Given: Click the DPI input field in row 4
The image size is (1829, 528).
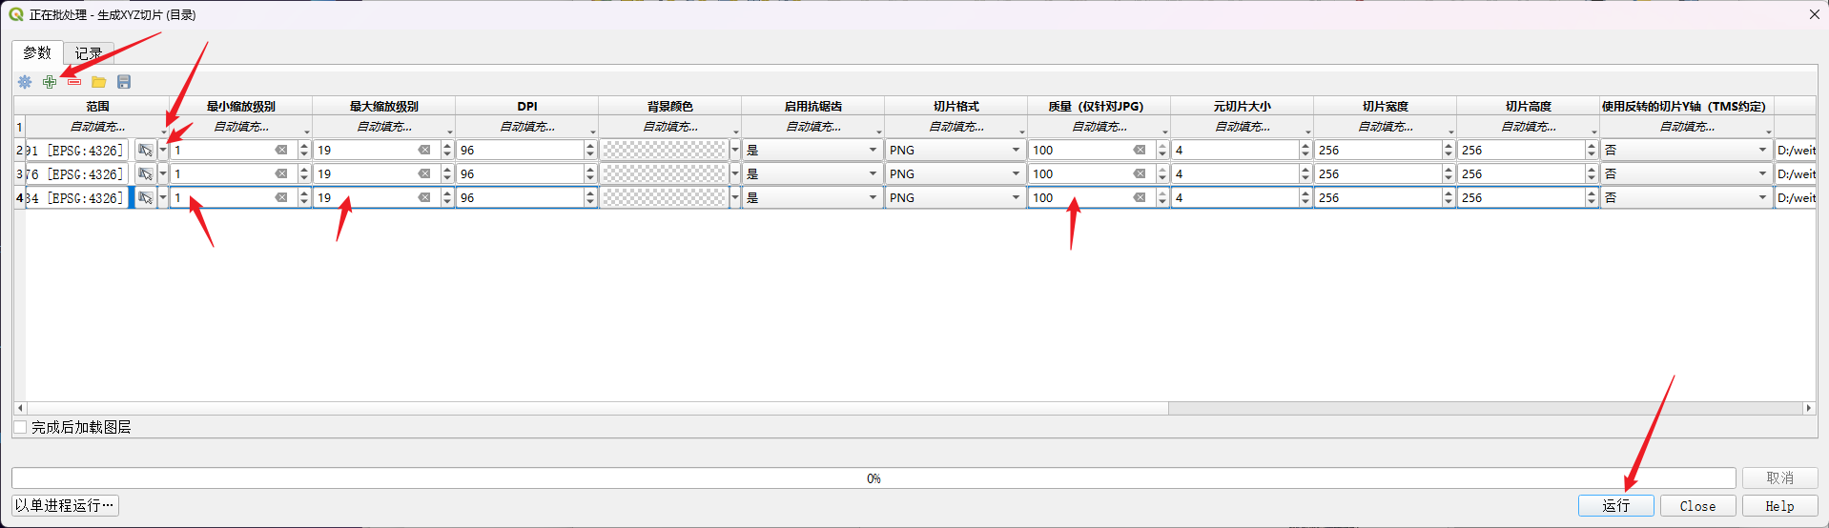Looking at the screenshot, I should [x=519, y=197].
